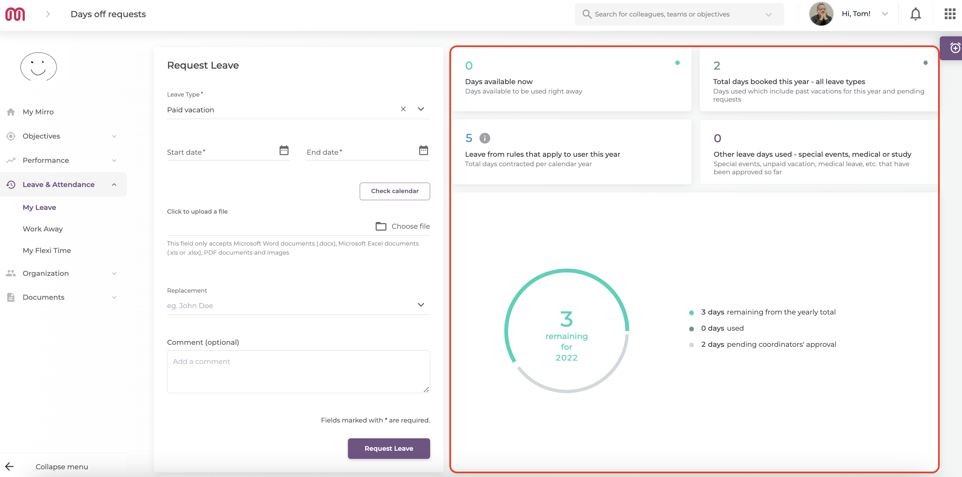Click 'Leave from rules that apply' card title

coord(543,154)
